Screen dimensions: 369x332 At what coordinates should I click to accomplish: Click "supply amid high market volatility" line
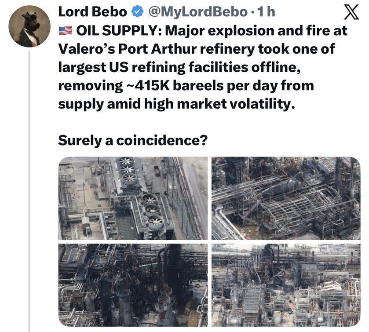click(x=175, y=104)
